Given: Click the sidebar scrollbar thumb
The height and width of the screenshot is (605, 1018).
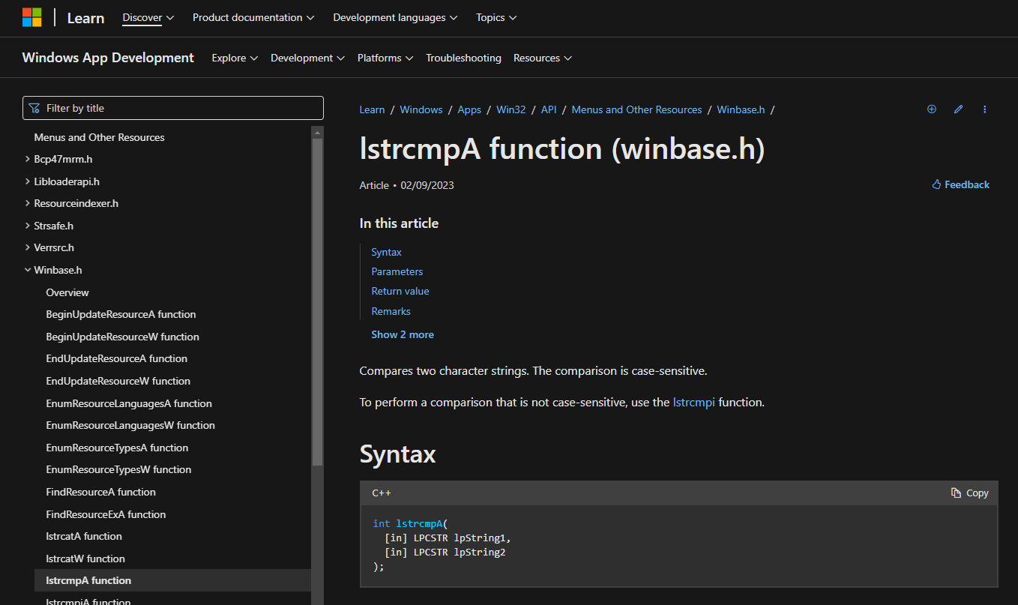Looking at the screenshot, I should [x=317, y=302].
